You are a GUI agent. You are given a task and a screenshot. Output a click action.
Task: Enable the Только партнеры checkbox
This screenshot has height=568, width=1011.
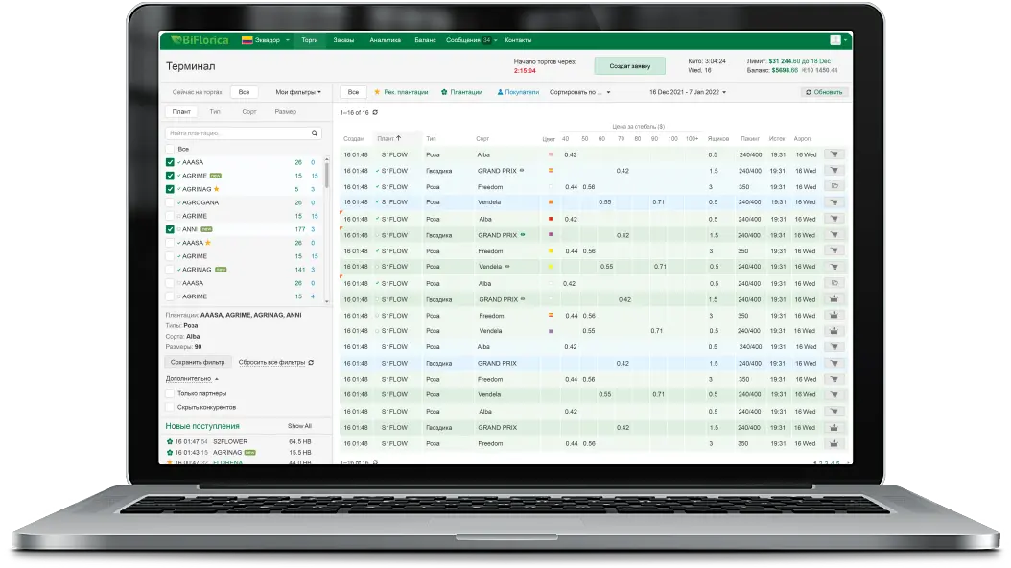(x=171, y=393)
